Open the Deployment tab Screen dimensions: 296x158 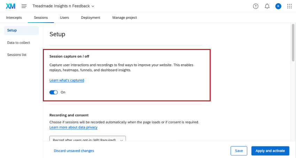(x=91, y=18)
